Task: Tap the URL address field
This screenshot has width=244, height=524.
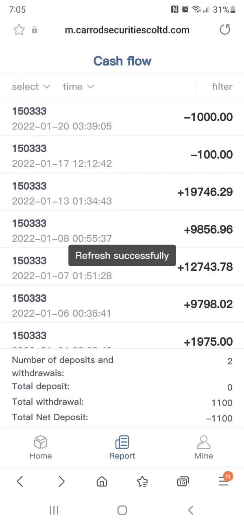Action: [x=127, y=30]
